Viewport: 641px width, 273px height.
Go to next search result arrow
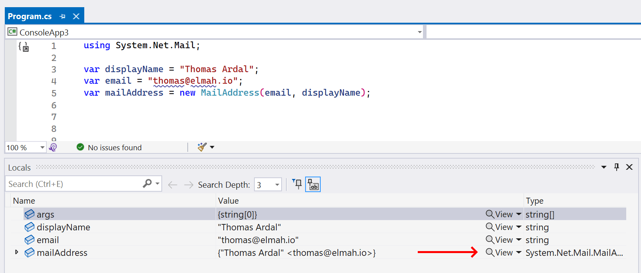pos(189,185)
